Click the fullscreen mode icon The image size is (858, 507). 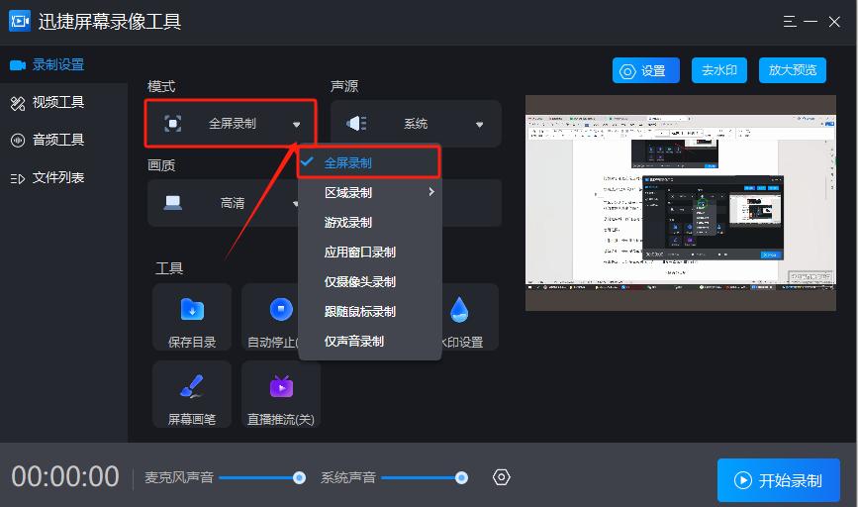(x=173, y=123)
